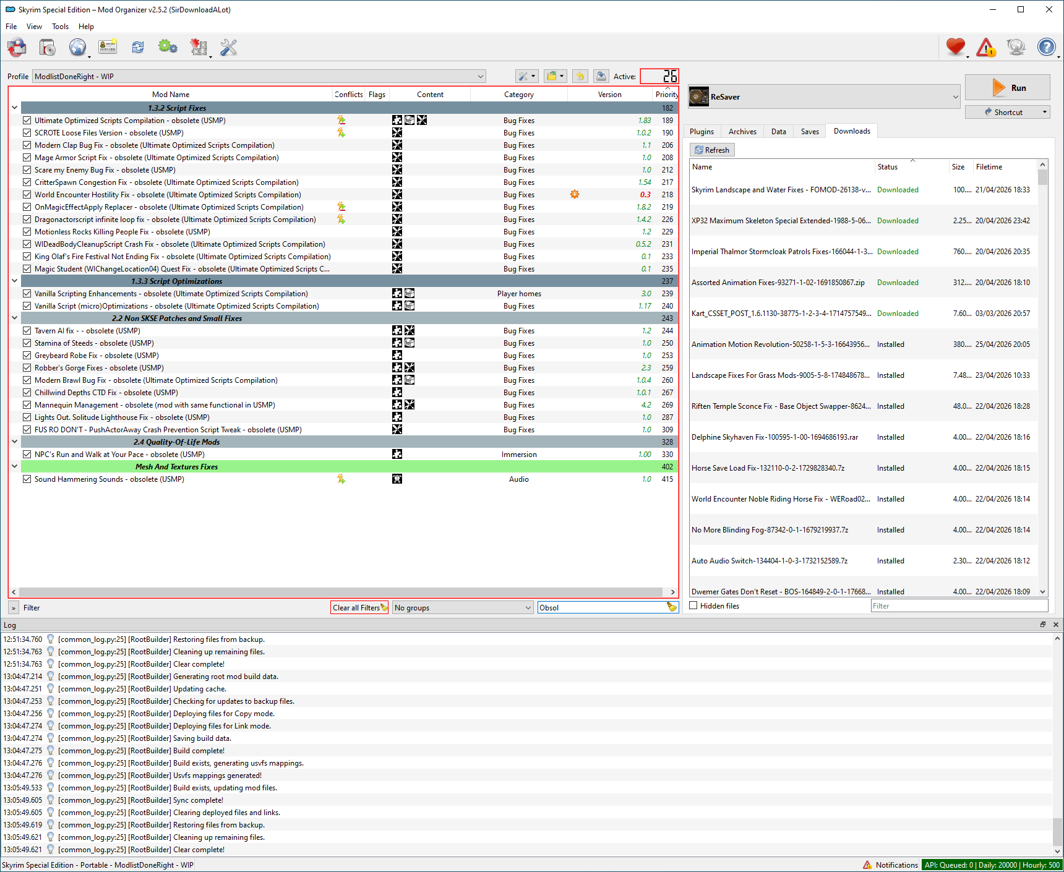
Task: Toggle Scare my Enemy Bug Fix checkbox
Action: [27, 170]
